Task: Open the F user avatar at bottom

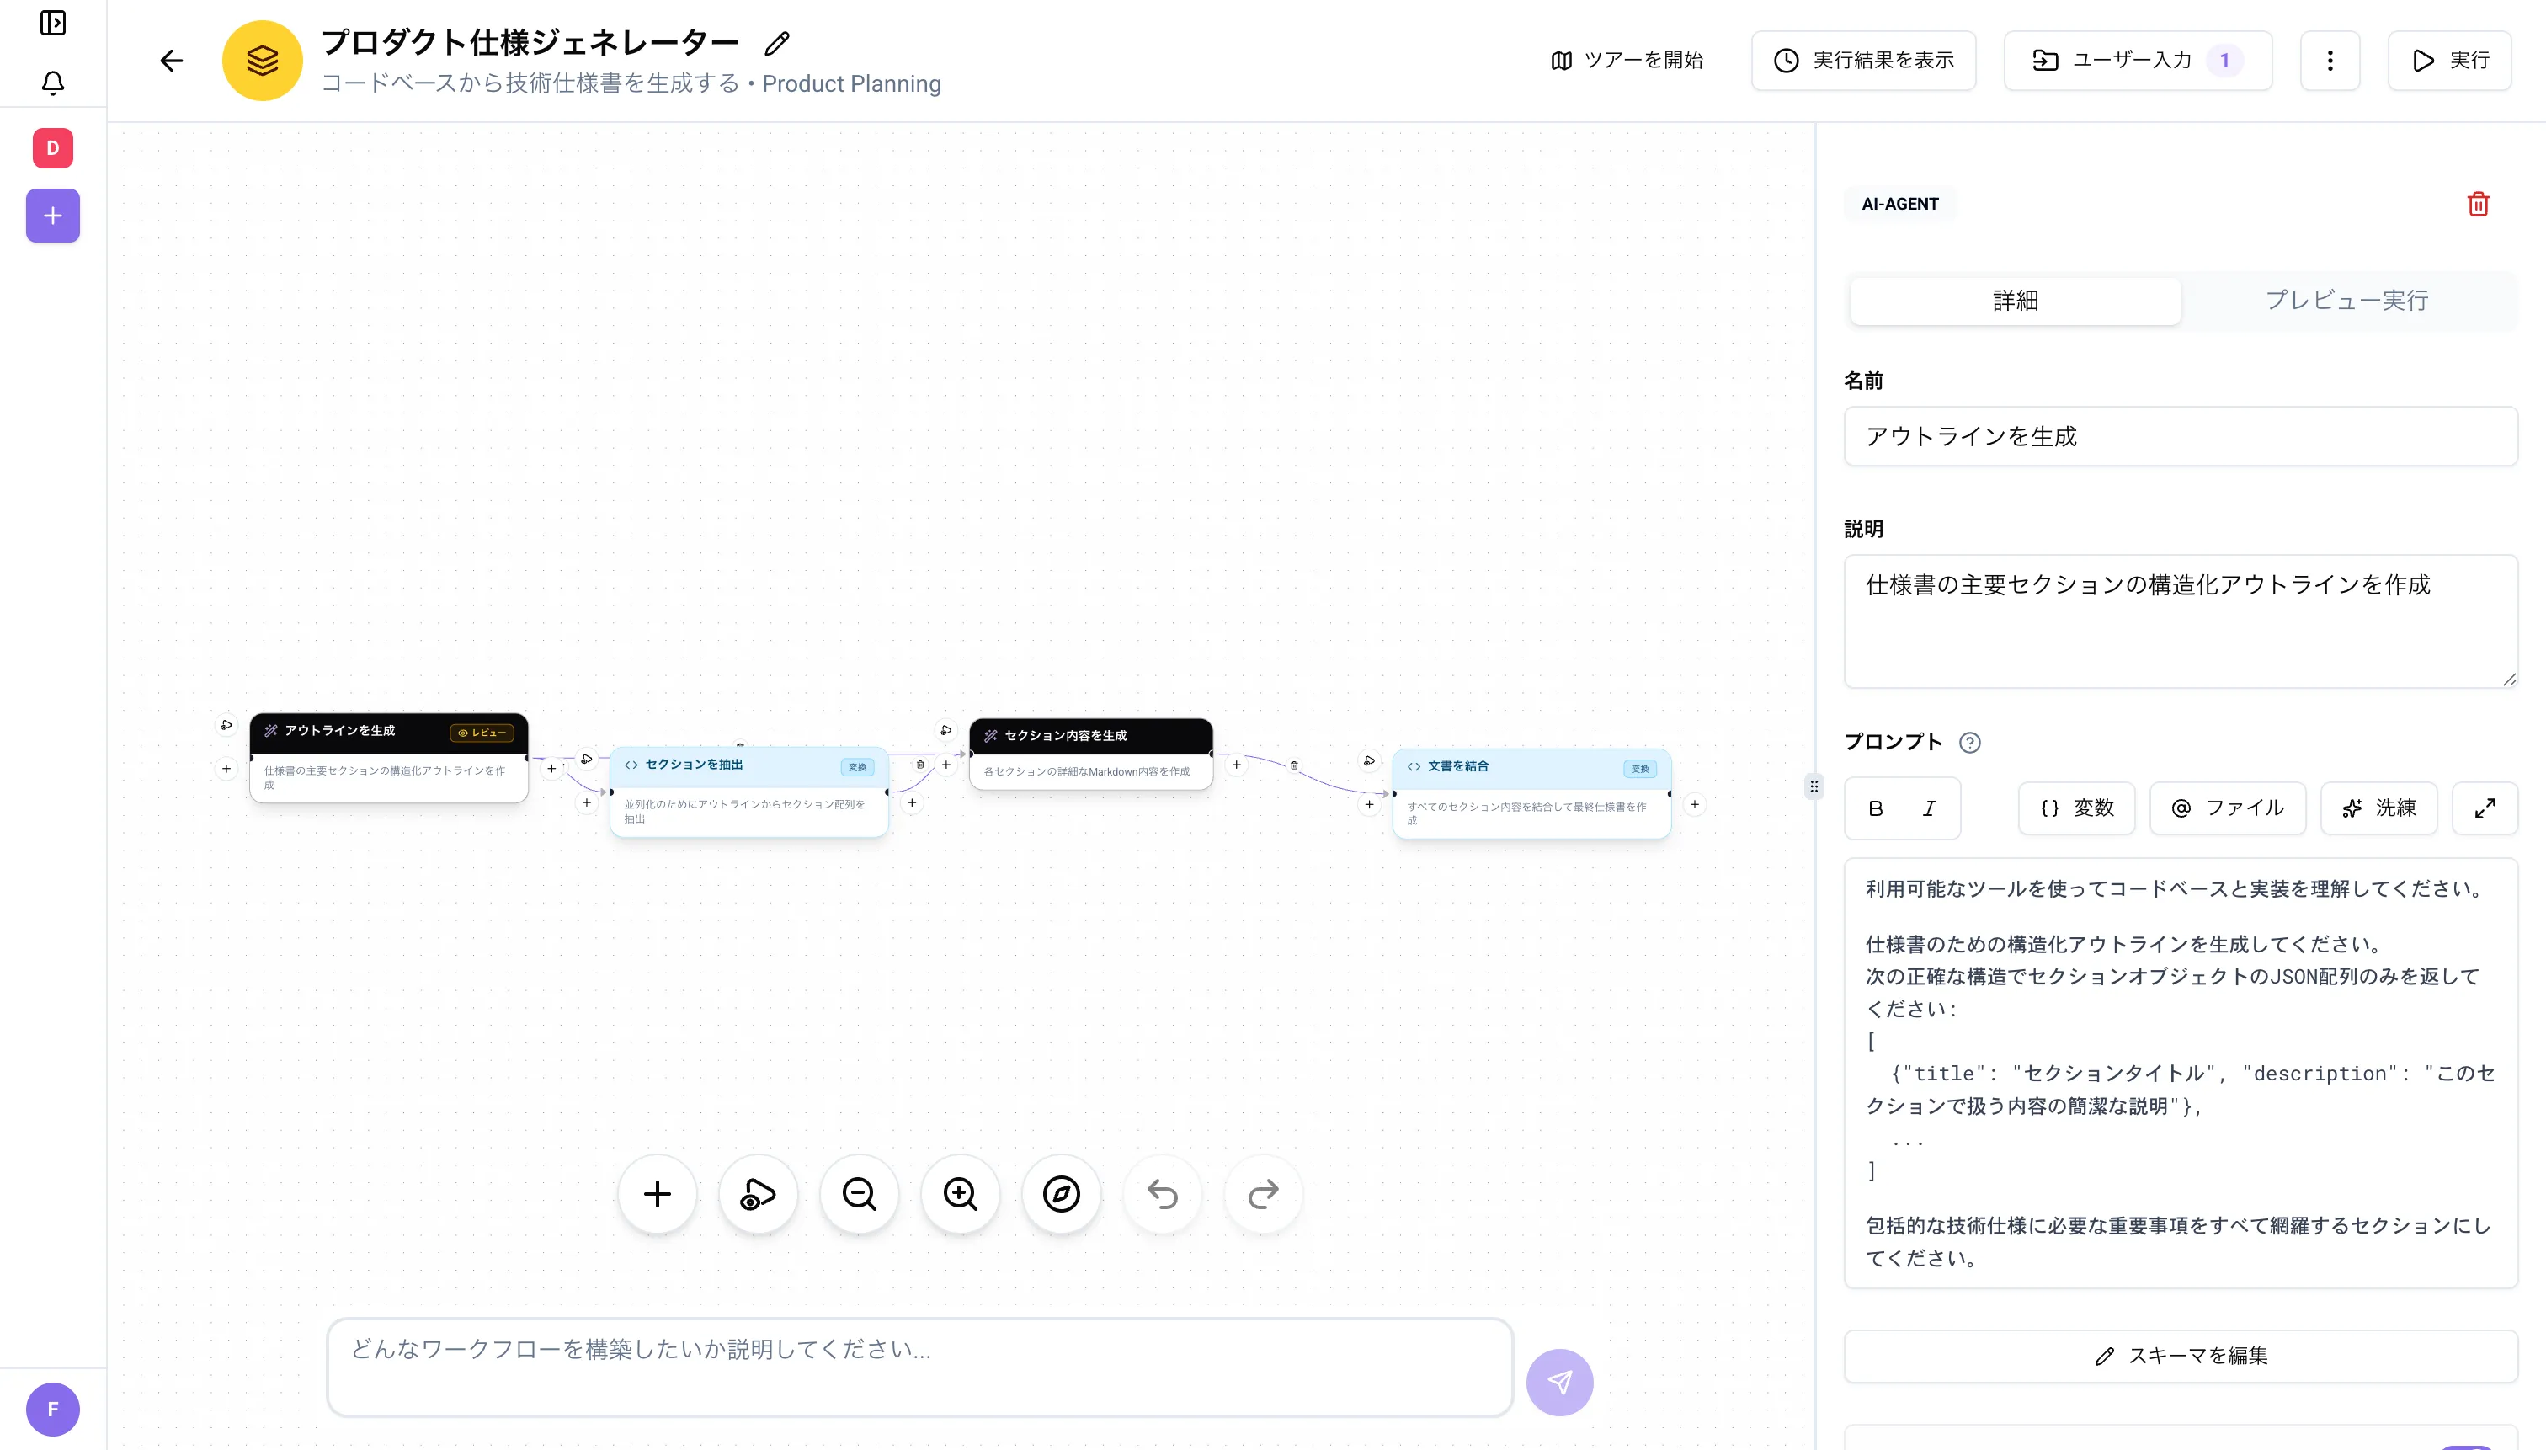Action: [53, 1410]
